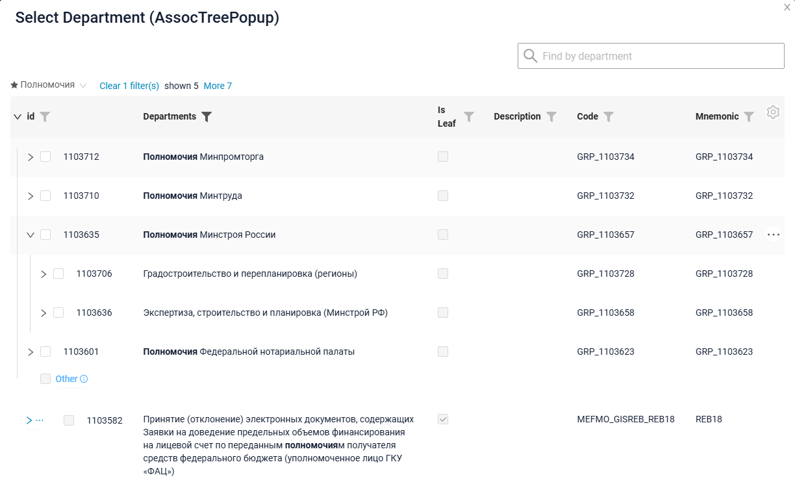
Task: Expand row 1103712 Полномочия Минпромторга
Action: pos(31,157)
